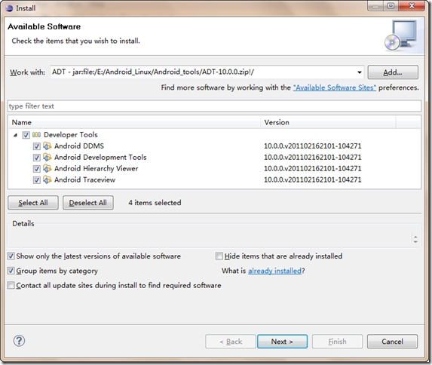The height and width of the screenshot is (365, 432).
Task: Uncheck the Developer Tools checkbox
Action: 26,135
